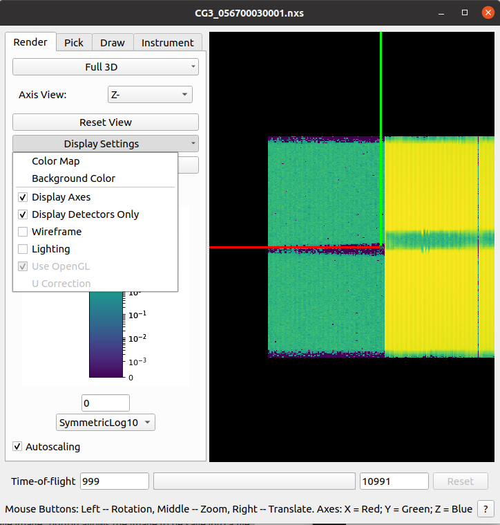
Task: Click the greyed Use OpenGL checkbox
Action: (23, 266)
